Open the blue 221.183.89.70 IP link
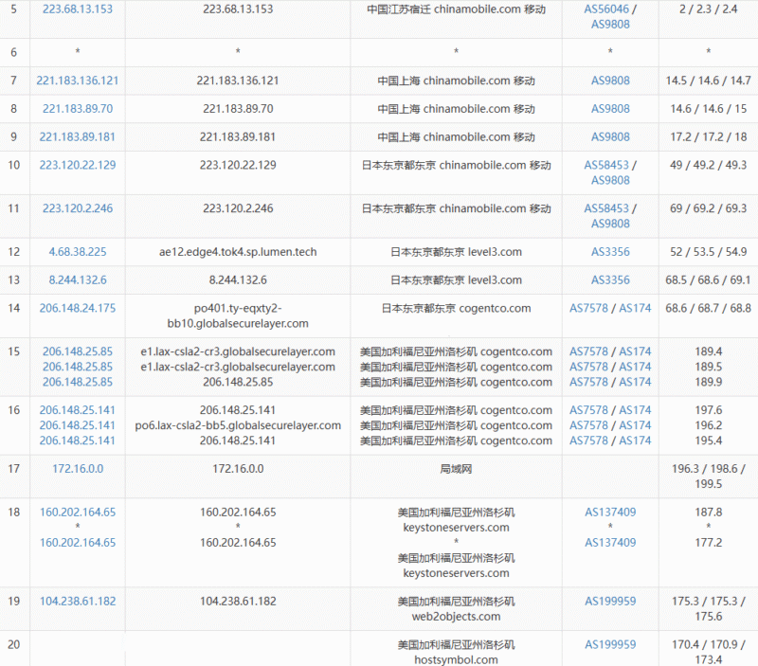 (78, 109)
